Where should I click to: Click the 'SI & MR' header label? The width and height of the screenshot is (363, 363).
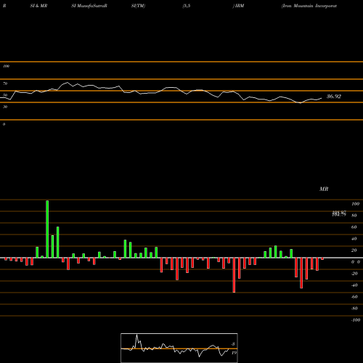(38, 6)
